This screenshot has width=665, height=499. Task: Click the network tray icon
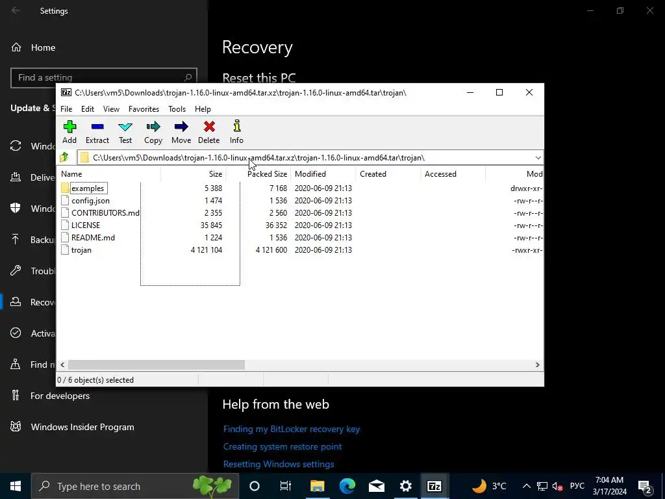pos(542,486)
